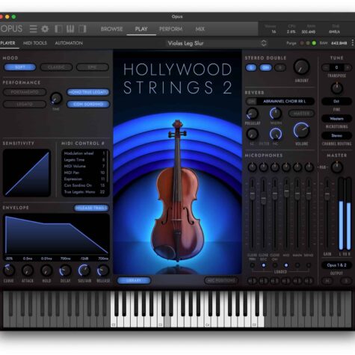Viewport: 355px width, 355px height.
Task: Open the Opus hamburger main menu
Action: (x=33, y=29)
